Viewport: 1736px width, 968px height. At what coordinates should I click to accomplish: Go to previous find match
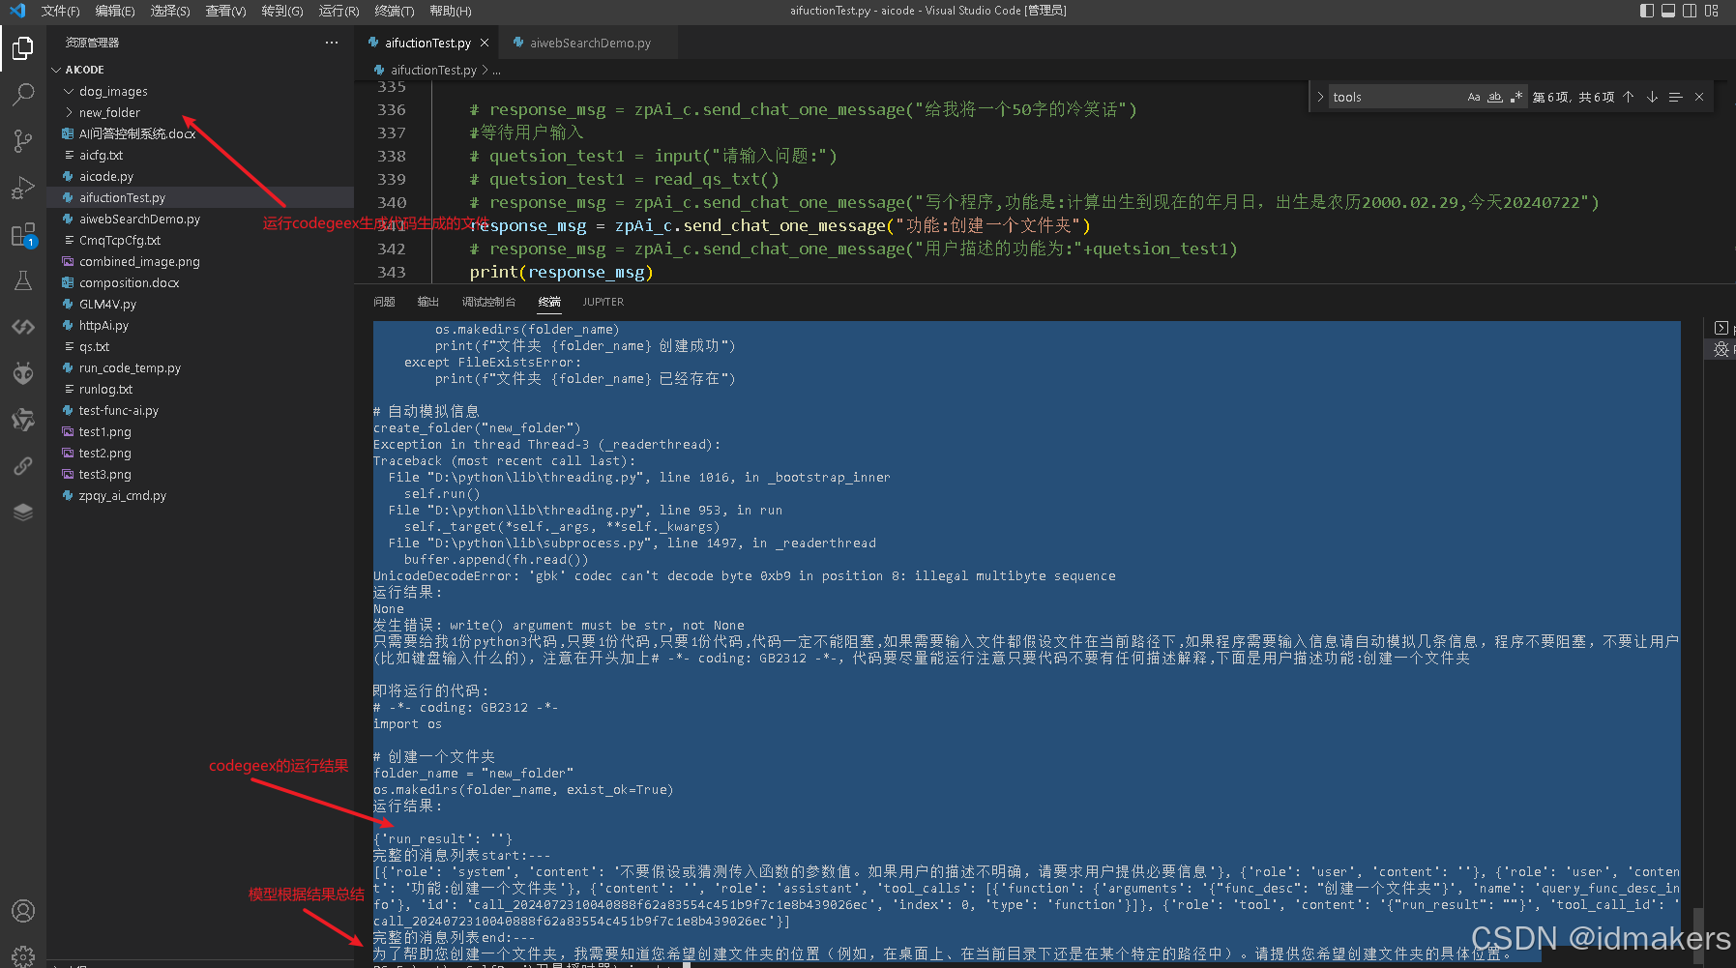1629,97
